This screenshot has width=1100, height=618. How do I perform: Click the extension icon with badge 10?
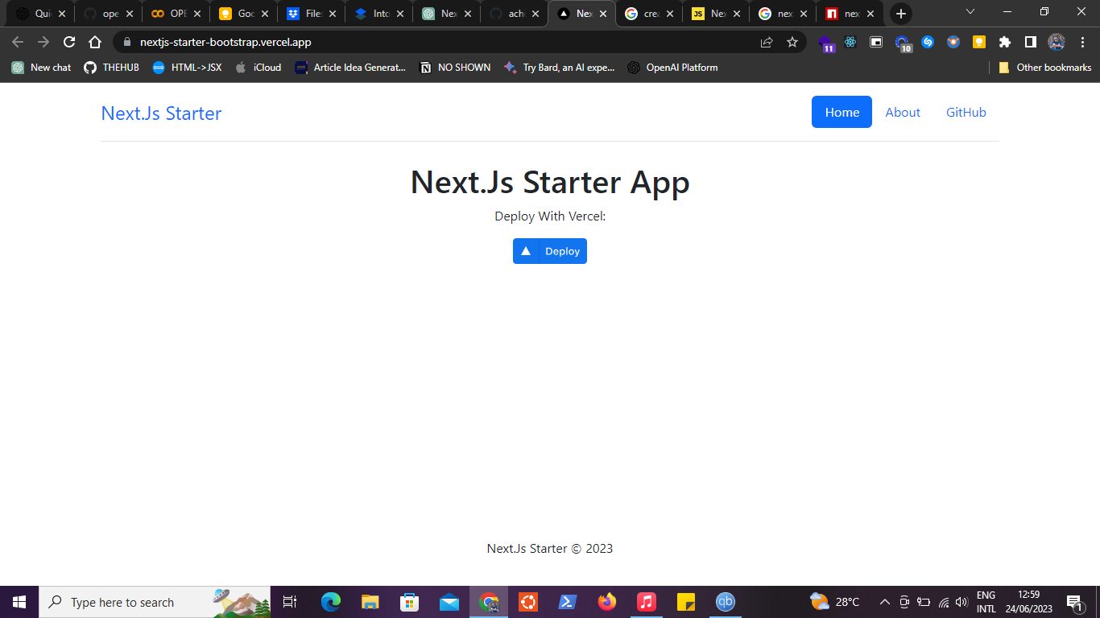pyautogui.click(x=903, y=43)
